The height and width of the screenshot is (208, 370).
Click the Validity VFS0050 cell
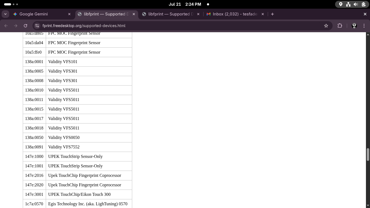click(x=89, y=138)
